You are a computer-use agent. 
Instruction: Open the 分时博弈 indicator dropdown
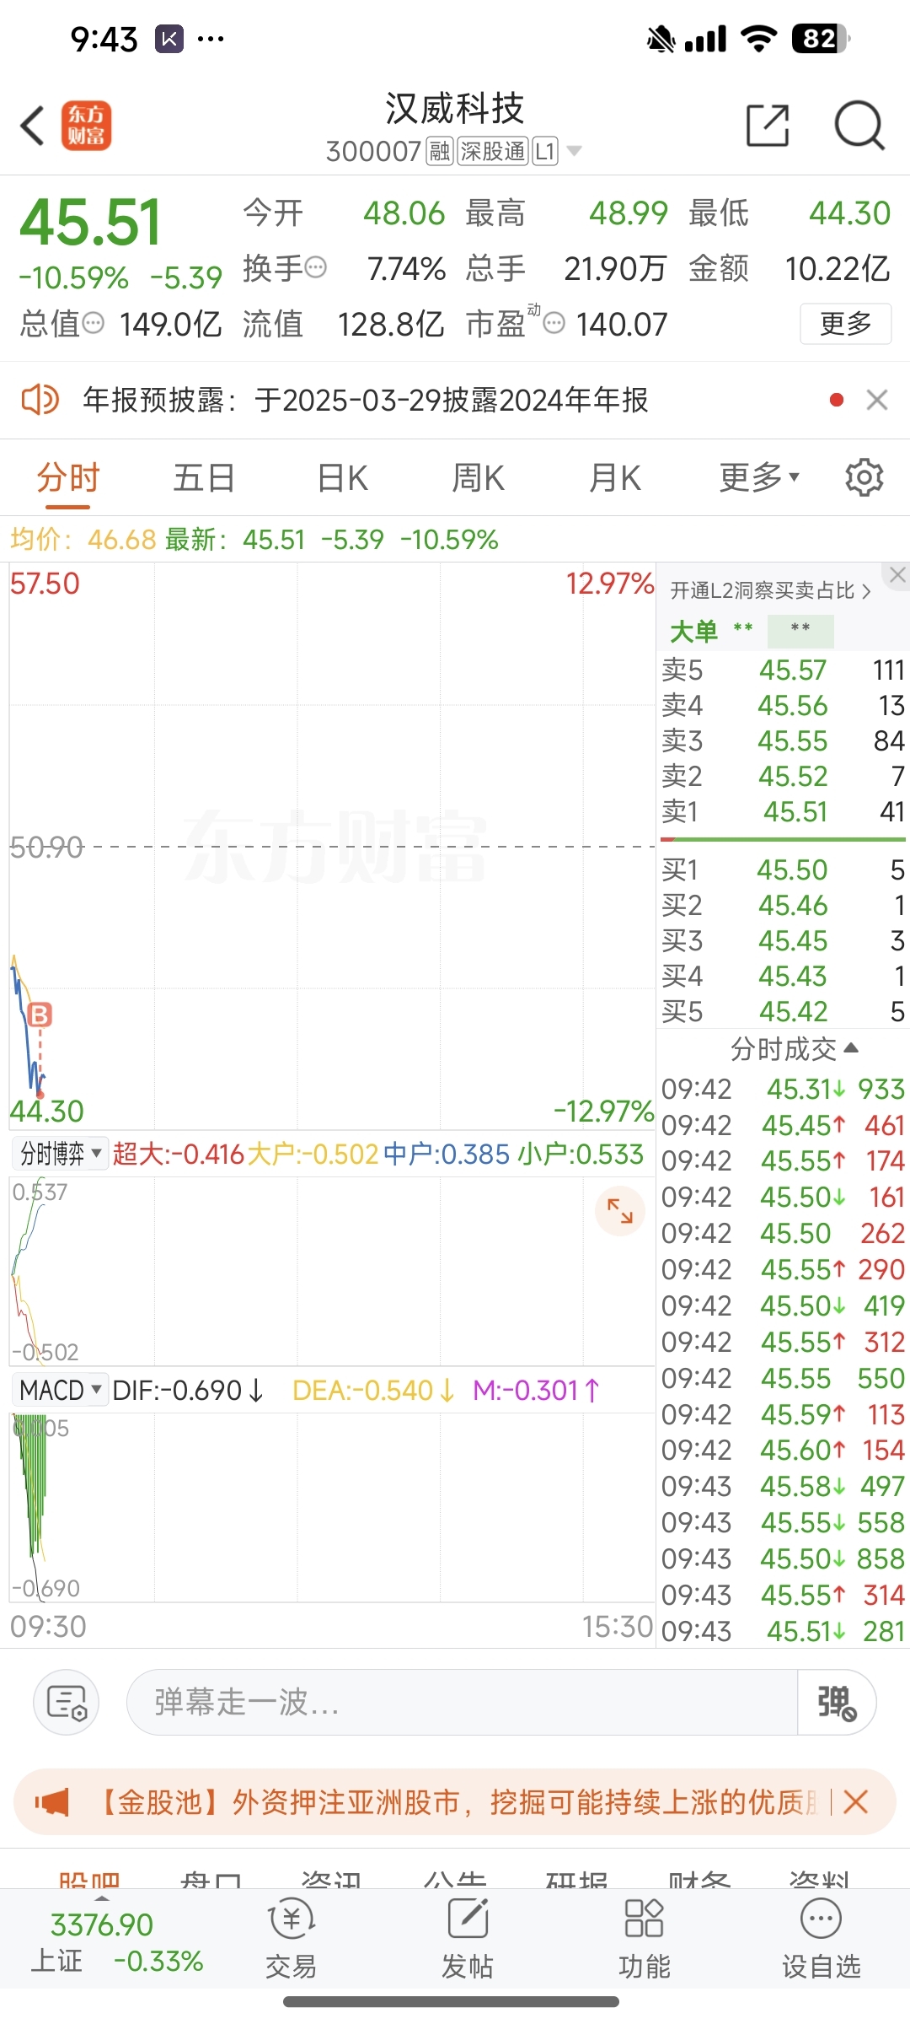[61, 1154]
